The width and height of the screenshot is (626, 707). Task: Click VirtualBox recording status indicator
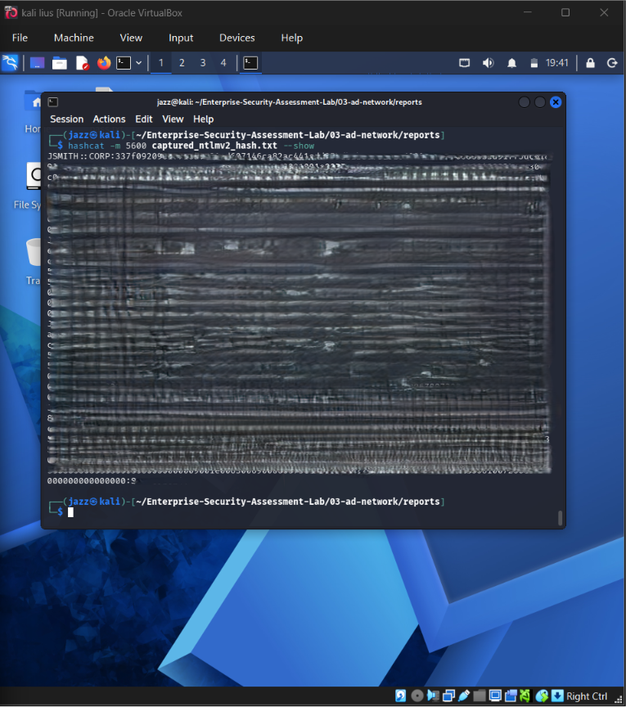(511, 696)
